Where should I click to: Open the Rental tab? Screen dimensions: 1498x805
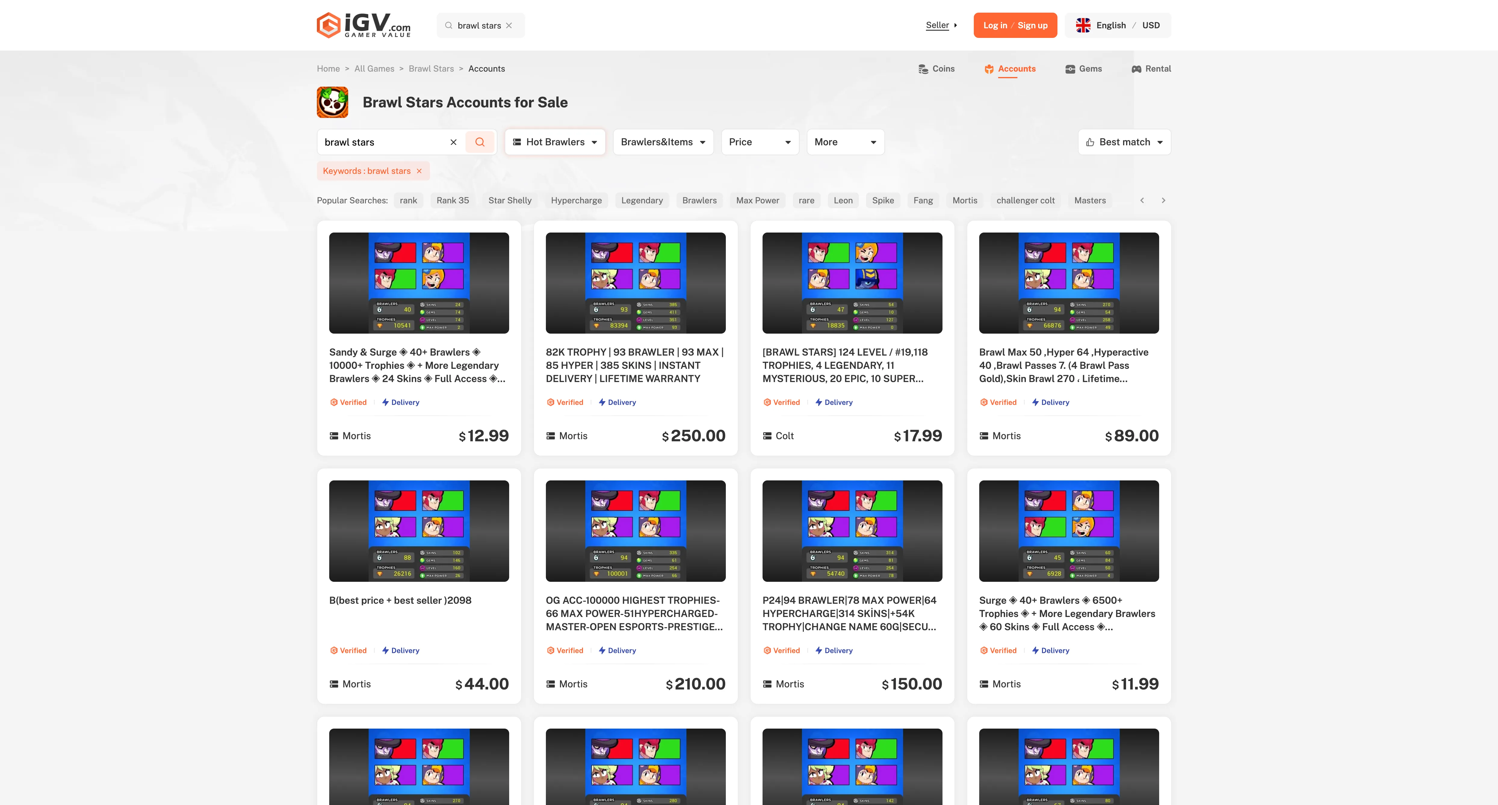[1151, 69]
